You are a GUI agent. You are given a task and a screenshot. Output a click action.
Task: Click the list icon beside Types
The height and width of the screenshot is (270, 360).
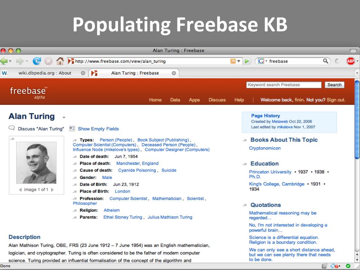[x=75, y=140]
